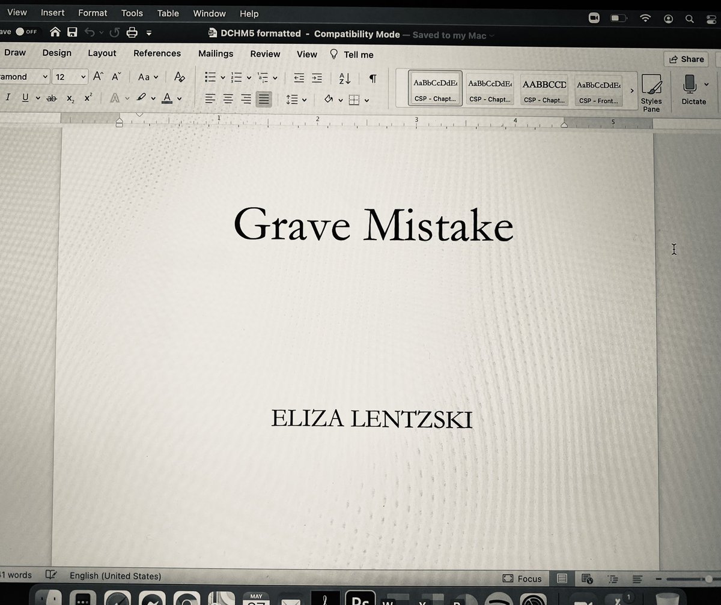Open Photoshop from the Dock
The width and height of the screenshot is (721, 605).
point(359,598)
